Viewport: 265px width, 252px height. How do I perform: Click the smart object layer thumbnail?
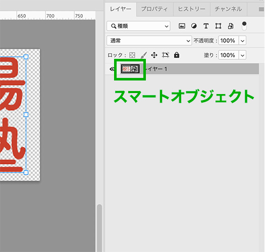click(130, 69)
